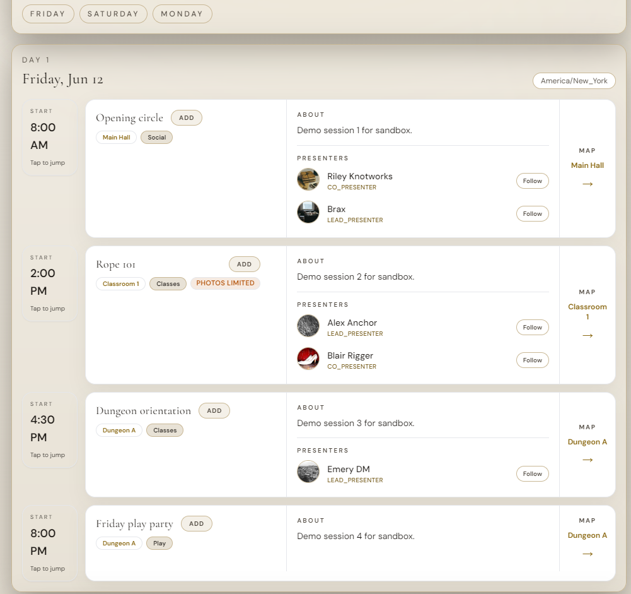This screenshot has width=631, height=594.
Task: Jump to the 8:00 PM start time
Action: (50, 544)
